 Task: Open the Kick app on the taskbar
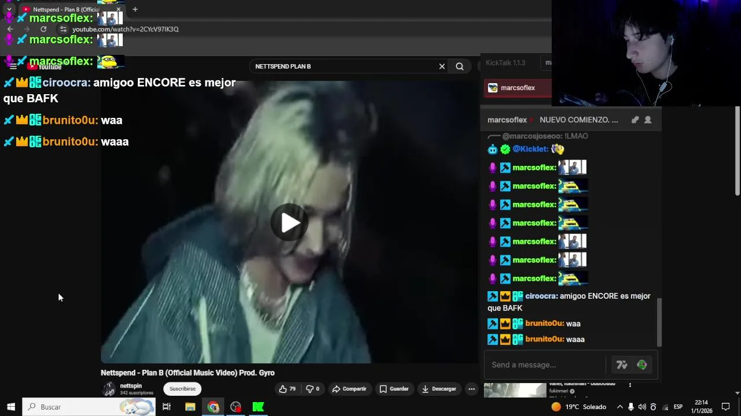pyautogui.click(x=258, y=407)
